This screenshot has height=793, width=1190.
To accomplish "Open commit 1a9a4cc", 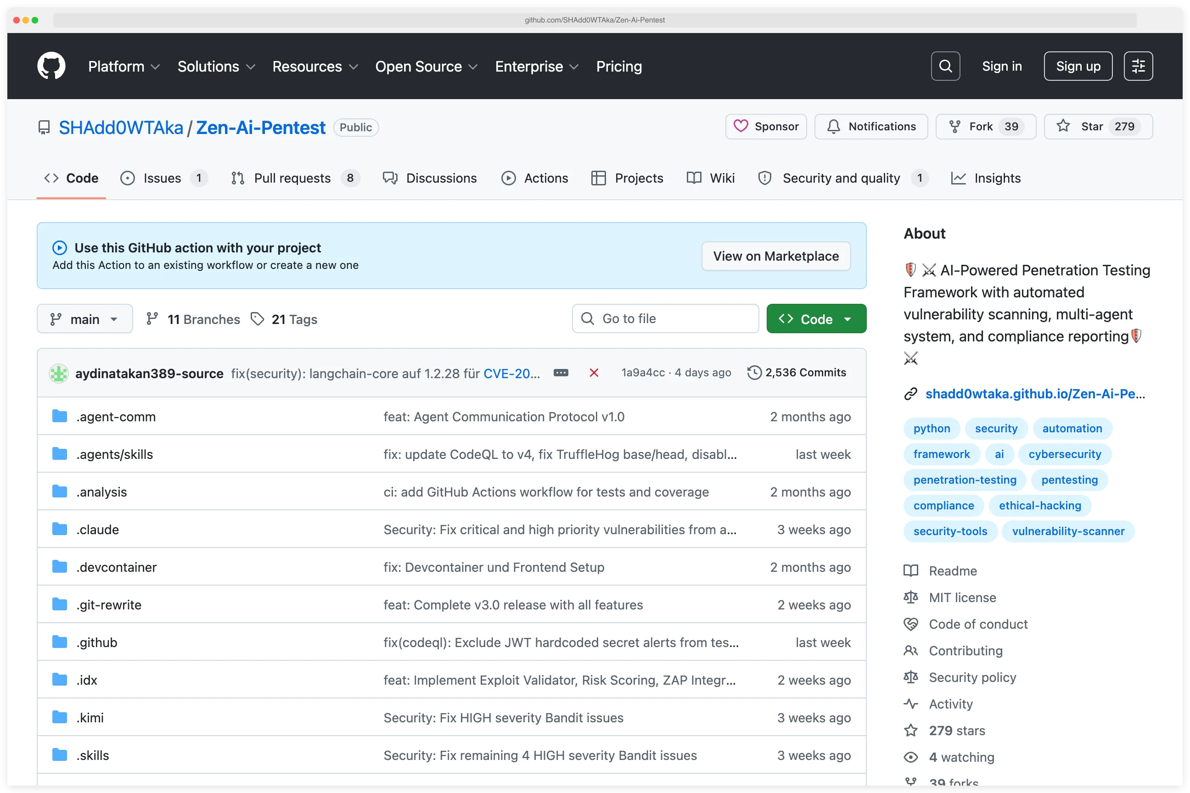I will pyautogui.click(x=643, y=373).
